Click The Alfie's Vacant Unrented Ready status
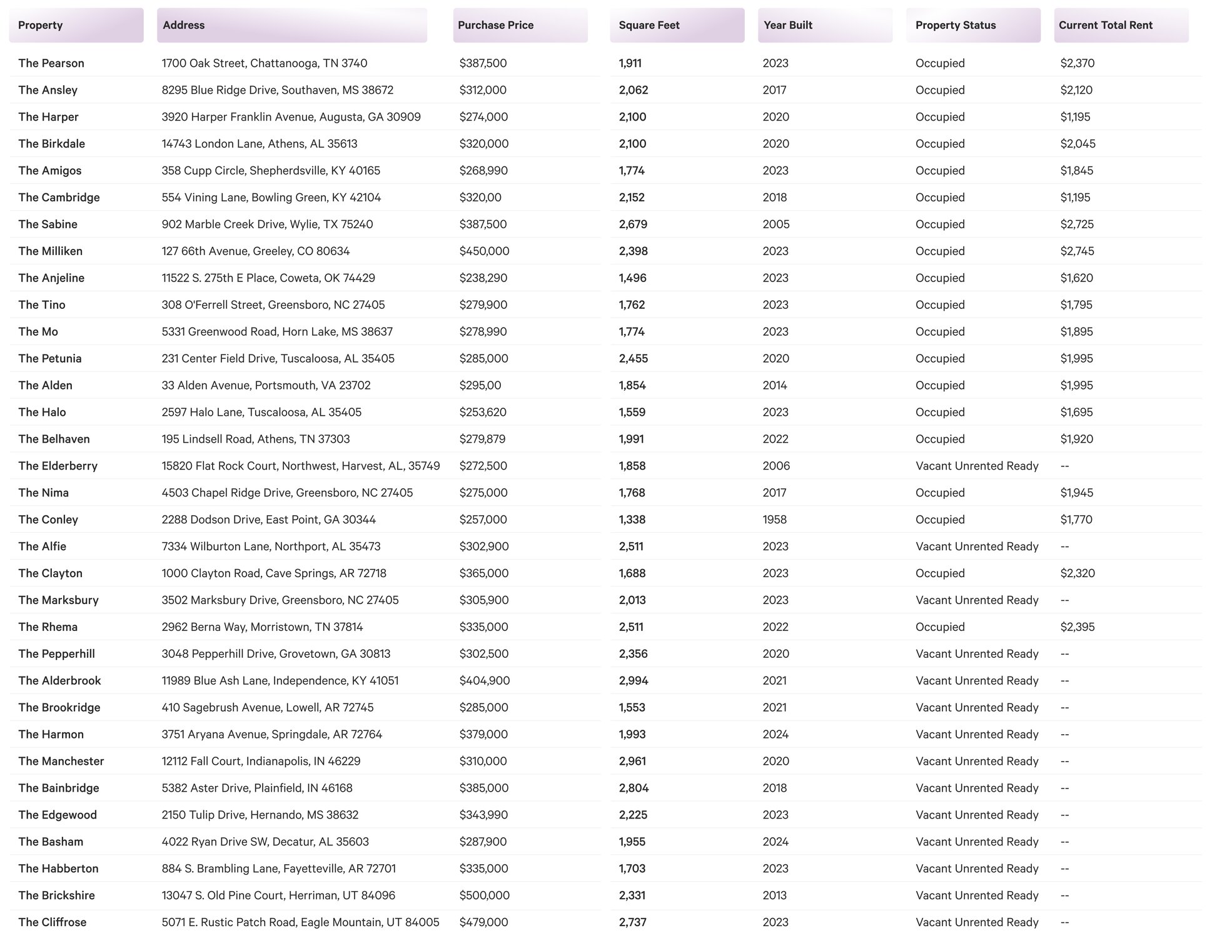 pyautogui.click(x=977, y=547)
